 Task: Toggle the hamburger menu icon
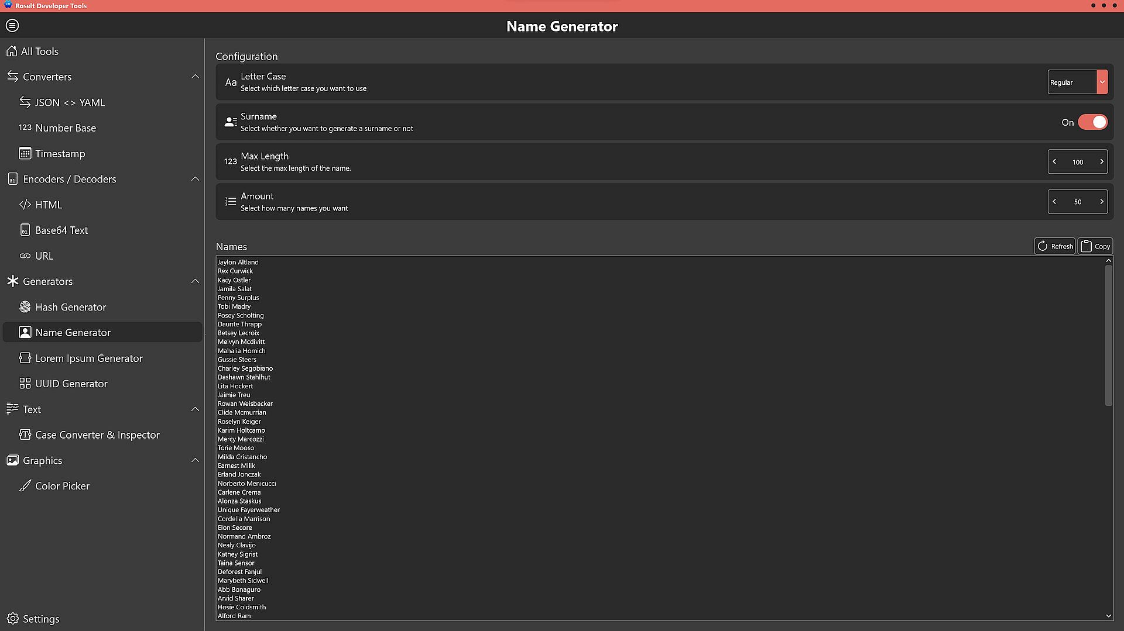pos(12,26)
